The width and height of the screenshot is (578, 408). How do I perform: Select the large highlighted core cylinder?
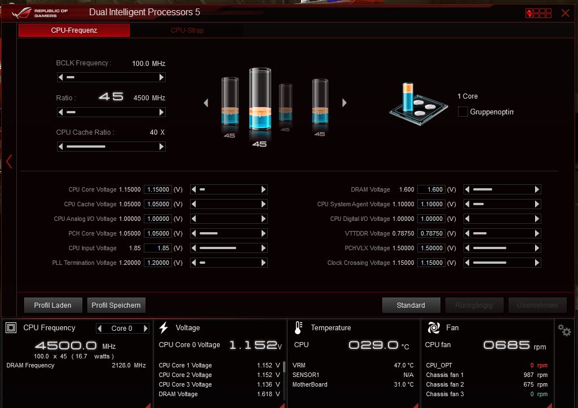click(x=260, y=99)
